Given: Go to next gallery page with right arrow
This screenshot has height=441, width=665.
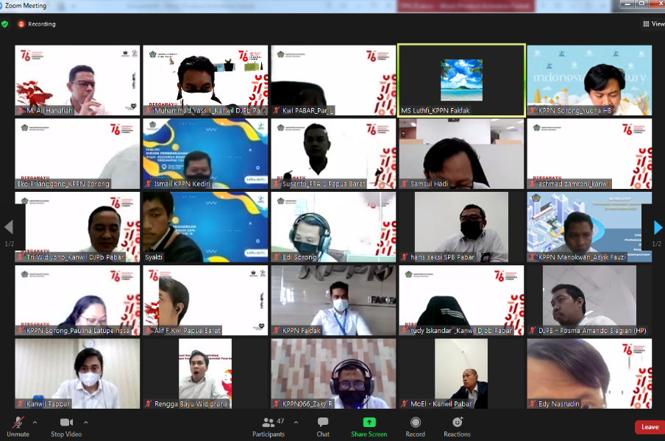Looking at the screenshot, I should click(x=657, y=227).
